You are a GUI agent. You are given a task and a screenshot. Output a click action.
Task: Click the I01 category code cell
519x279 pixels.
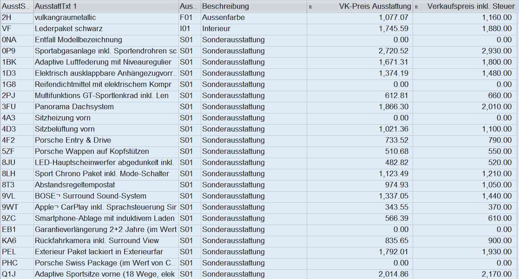click(x=190, y=29)
